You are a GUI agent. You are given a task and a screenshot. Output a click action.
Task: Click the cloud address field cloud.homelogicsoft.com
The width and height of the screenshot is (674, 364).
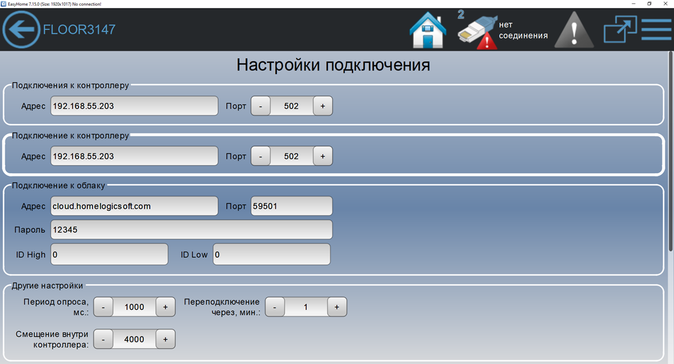[x=134, y=206]
